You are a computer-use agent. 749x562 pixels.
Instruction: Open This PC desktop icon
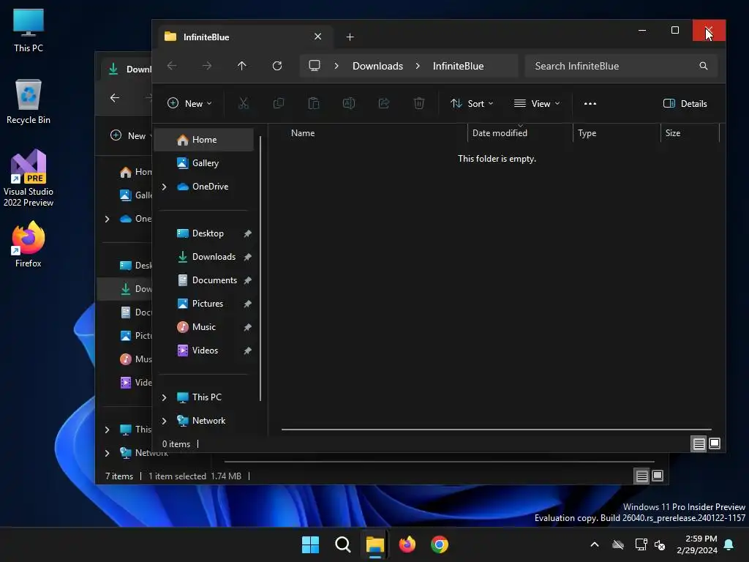click(29, 31)
